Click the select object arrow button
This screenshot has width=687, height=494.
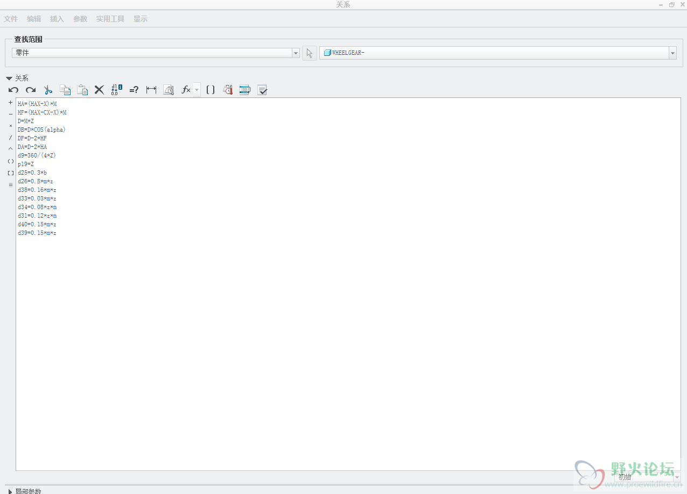[310, 53]
